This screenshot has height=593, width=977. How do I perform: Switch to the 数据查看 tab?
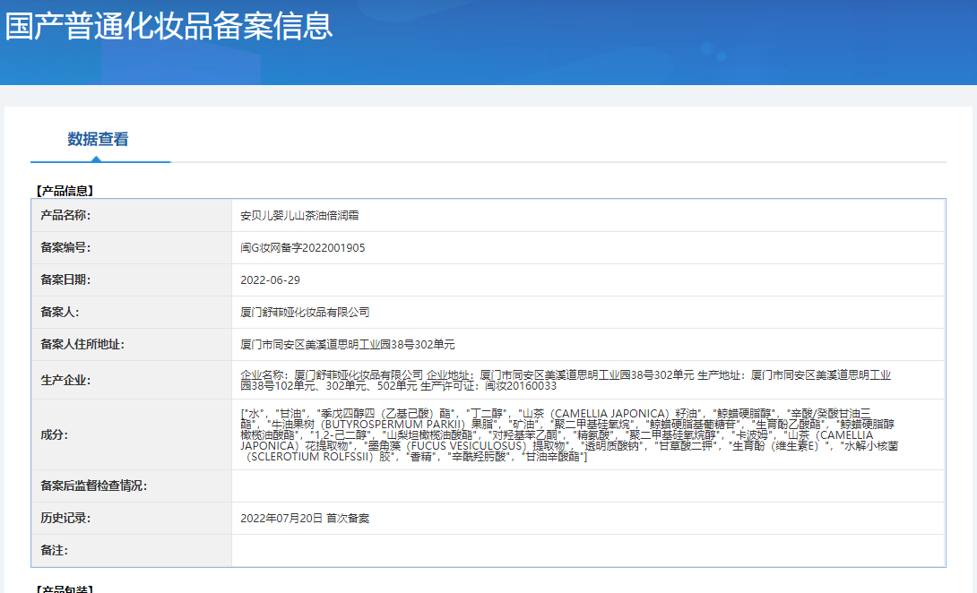[x=98, y=139]
